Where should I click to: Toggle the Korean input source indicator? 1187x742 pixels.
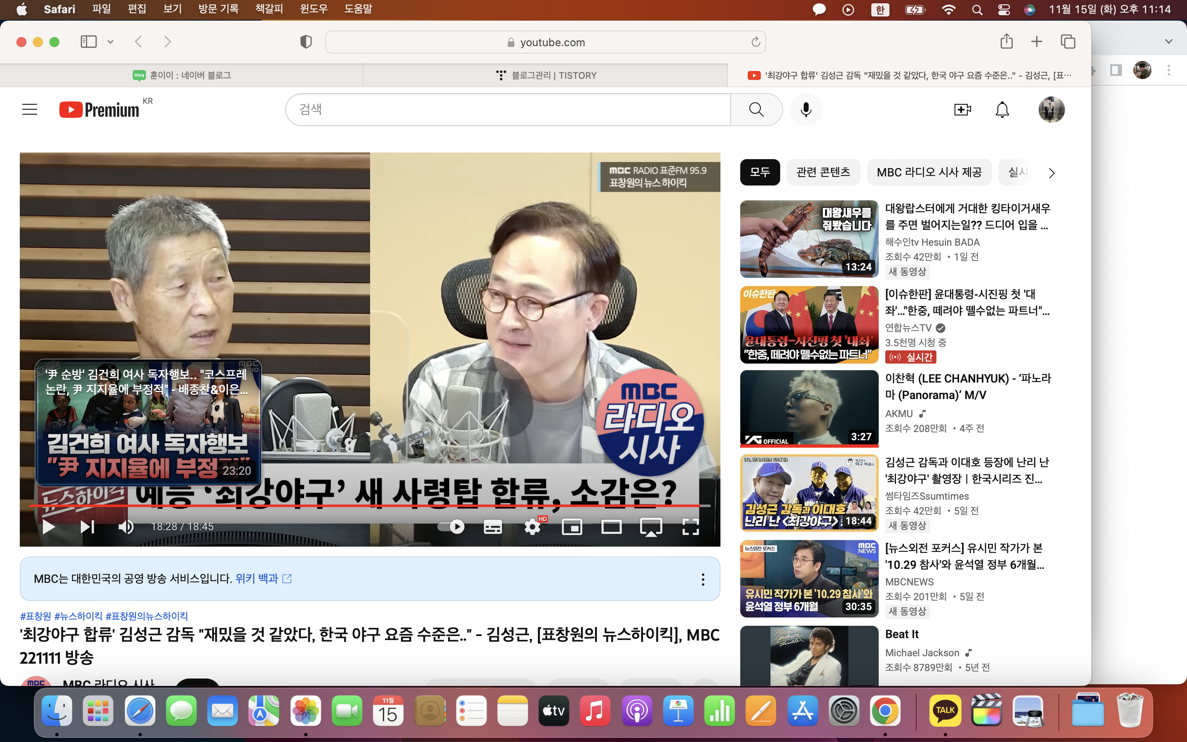click(x=880, y=9)
